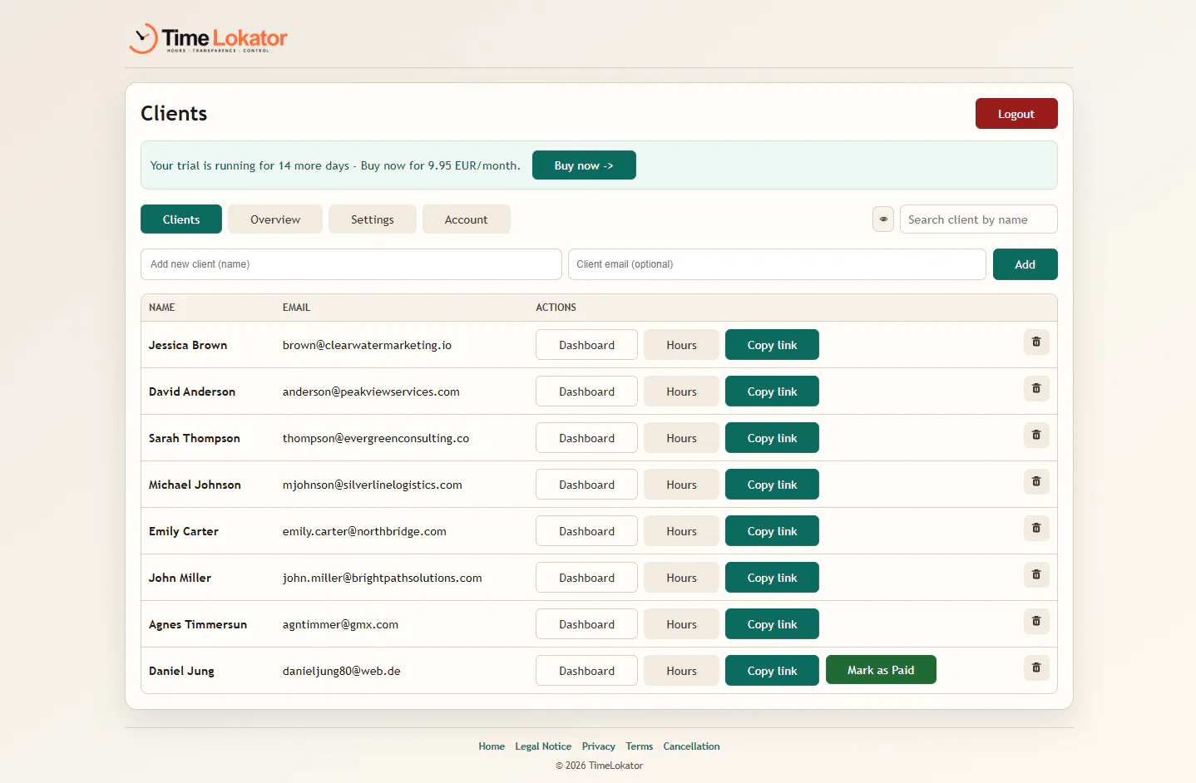
Task: Copy link for Jessica Brown
Action: pos(772,345)
